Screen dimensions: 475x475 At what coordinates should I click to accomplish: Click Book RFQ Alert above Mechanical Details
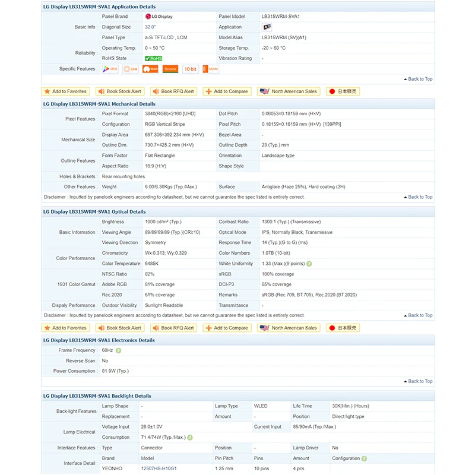coord(173,91)
